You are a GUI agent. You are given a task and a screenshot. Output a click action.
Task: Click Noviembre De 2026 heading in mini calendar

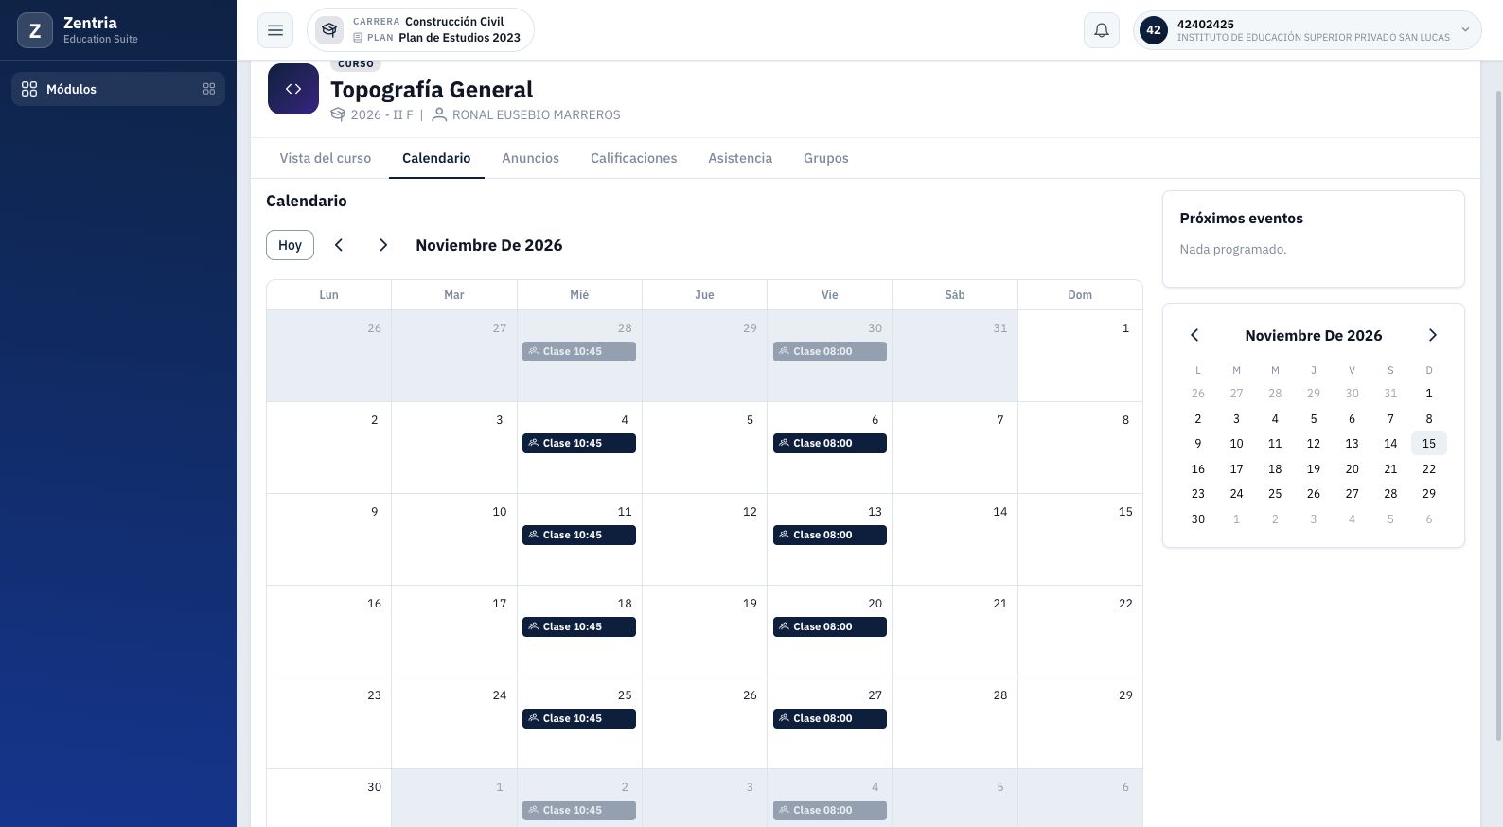pyautogui.click(x=1314, y=335)
